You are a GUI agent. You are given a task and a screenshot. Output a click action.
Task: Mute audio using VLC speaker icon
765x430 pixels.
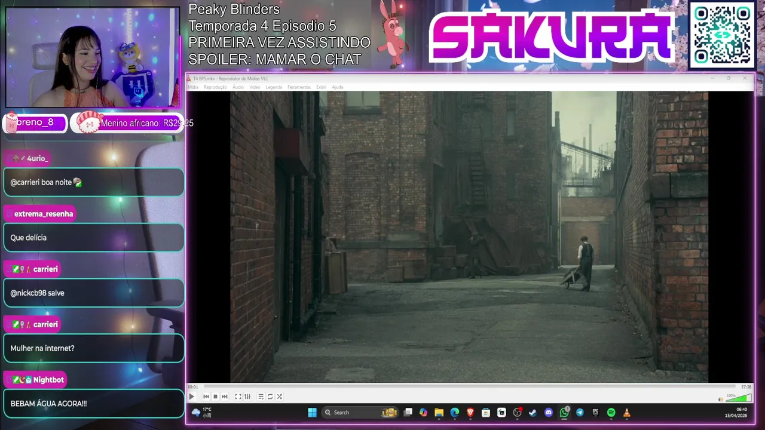720,399
